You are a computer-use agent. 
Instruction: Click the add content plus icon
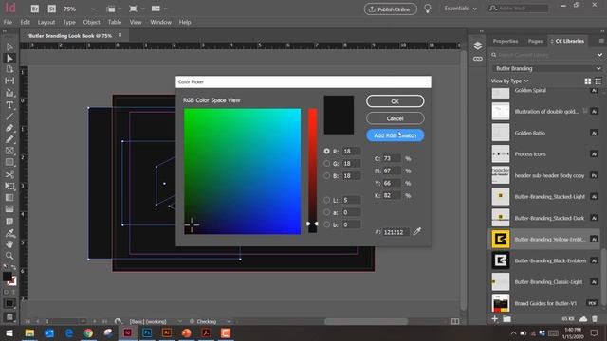[495, 319]
